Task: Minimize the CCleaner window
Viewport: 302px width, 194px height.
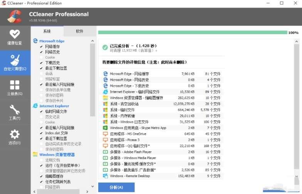Action: tap(268, 3)
